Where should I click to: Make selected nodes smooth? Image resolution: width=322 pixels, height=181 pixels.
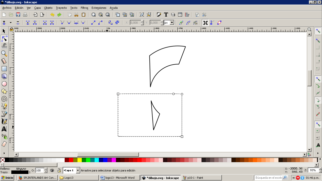pyautogui.click(x=69, y=23)
